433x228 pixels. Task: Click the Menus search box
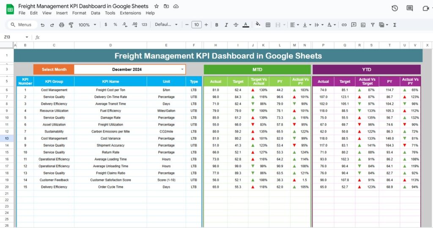pos(21,25)
